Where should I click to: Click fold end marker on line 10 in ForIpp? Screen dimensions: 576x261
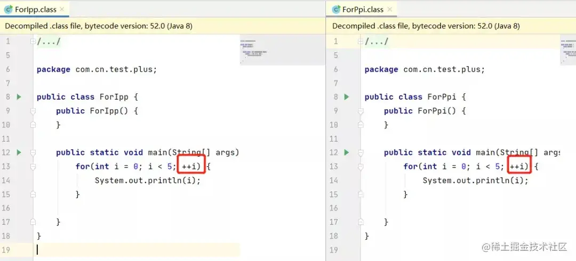pyautogui.click(x=33, y=125)
